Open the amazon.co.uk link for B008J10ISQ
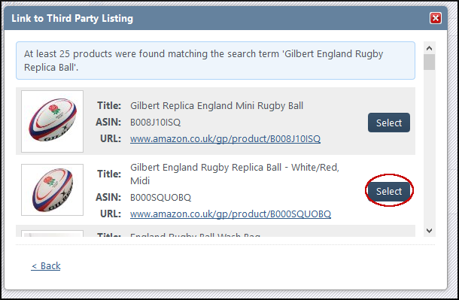The height and width of the screenshot is (300, 459). [225, 138]
